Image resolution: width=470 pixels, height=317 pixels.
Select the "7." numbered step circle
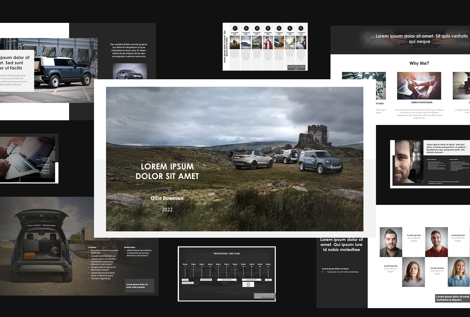point(301,28)
